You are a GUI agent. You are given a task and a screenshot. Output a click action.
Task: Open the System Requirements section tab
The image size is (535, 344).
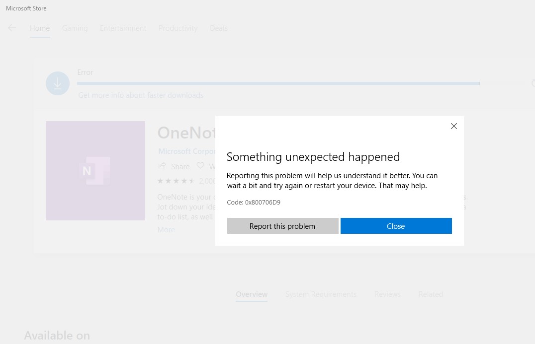pos(321,294)
